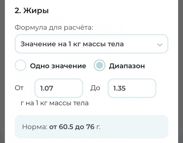Click the 'г.' unit after the norm range
Viewport: 183px width, 143px height.
(x=98, y=127)
